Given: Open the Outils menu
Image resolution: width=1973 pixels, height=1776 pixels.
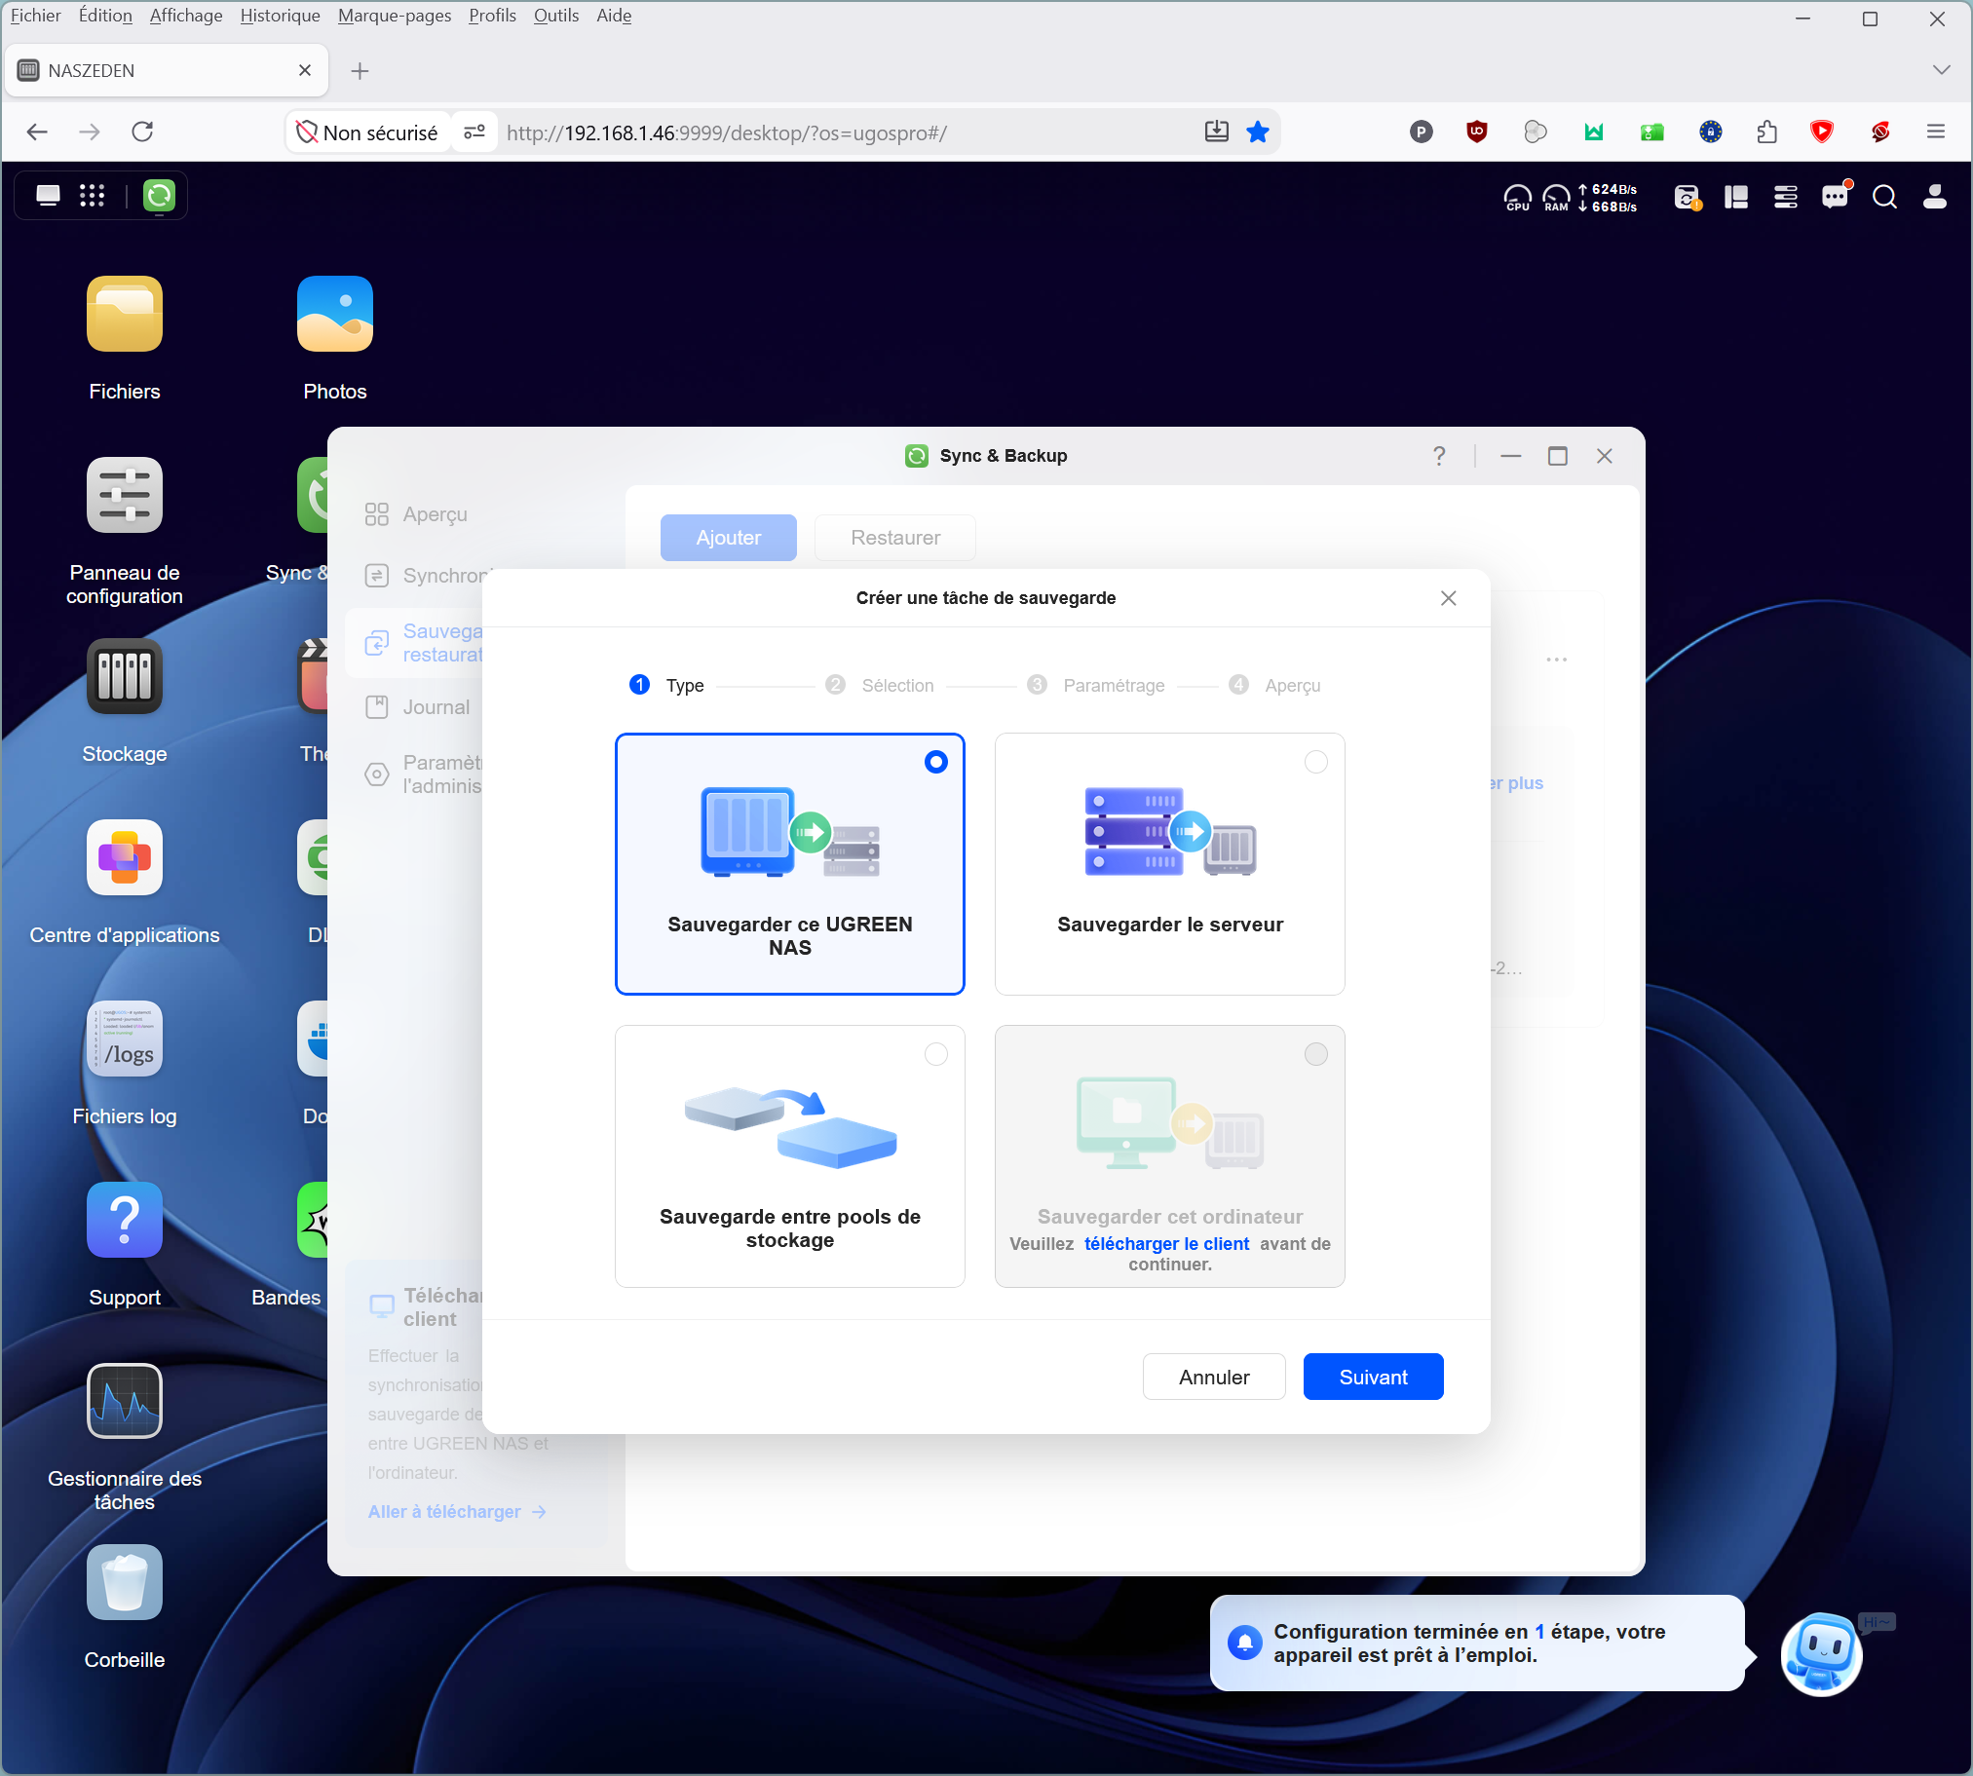Looking at the screenshot, I should [556, 16].
